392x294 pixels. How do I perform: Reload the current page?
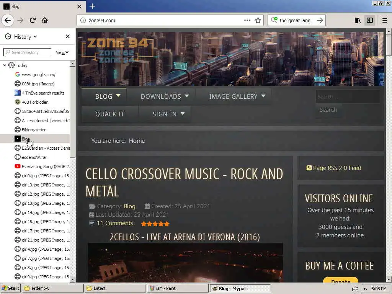click(x=33, y=20)
